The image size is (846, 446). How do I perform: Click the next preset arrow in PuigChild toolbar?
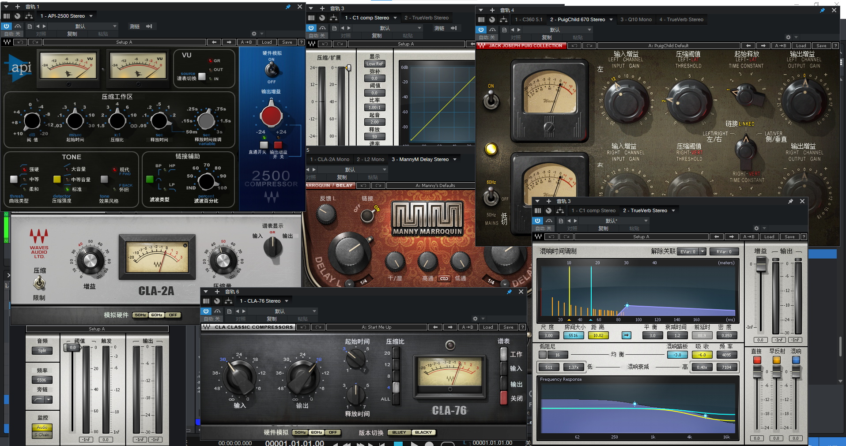[x=763, y=46]
